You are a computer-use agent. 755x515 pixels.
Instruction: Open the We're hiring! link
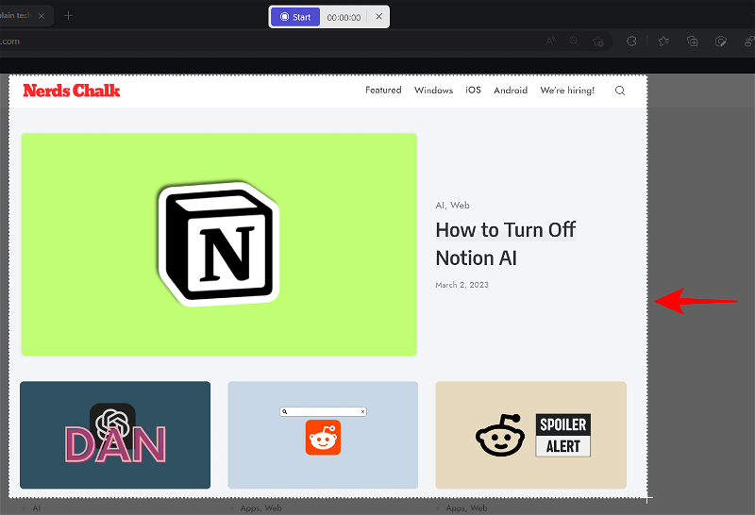pos(567,90)
